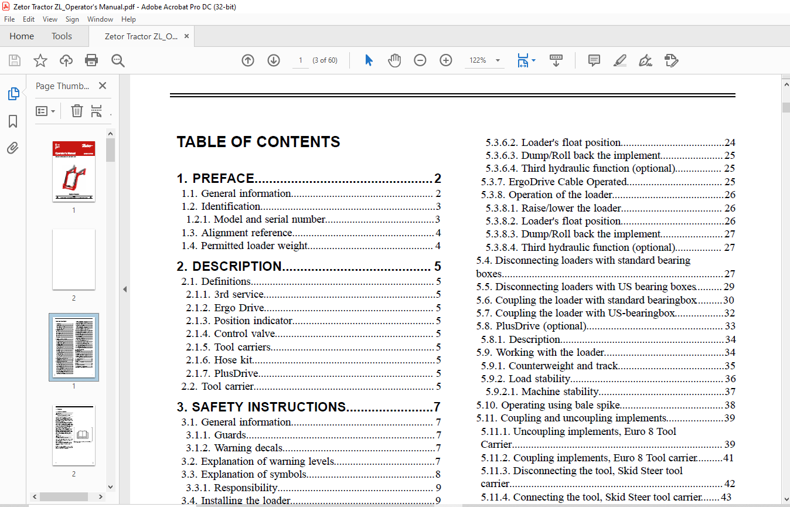Open the Fill and Sign tool

coord(646,60)
